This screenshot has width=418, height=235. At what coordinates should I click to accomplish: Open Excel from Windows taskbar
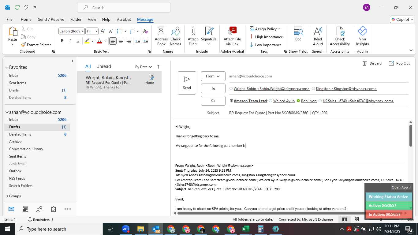pyautogui.click(x=246, y=229)
